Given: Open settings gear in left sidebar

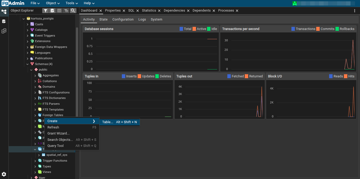Looking at the screenshot, I should point(4,174).
